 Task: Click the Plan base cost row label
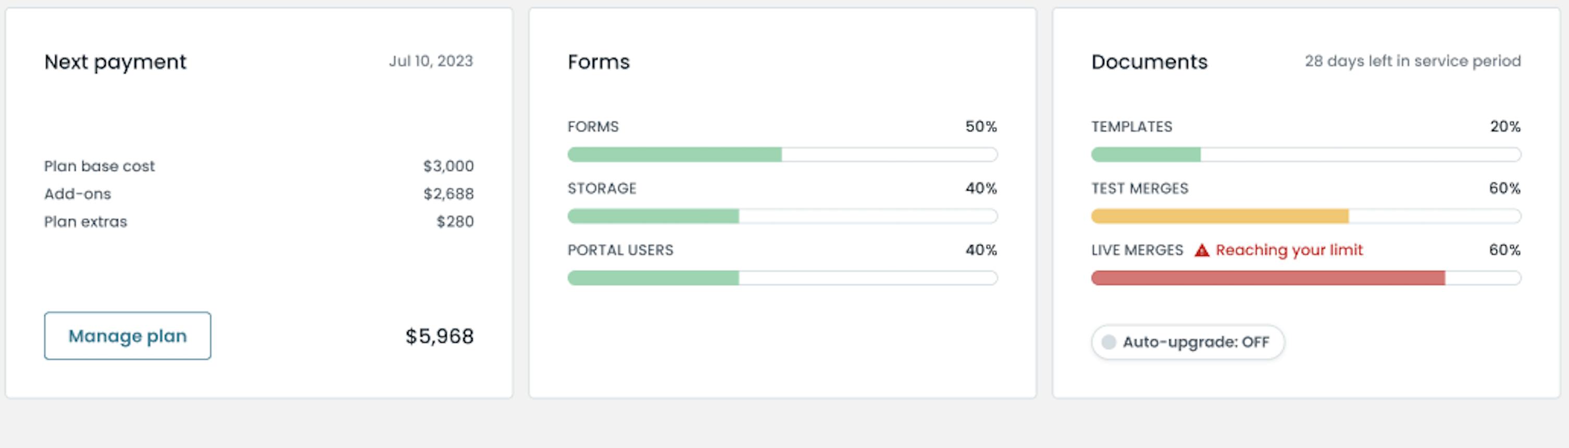(99, 166)
